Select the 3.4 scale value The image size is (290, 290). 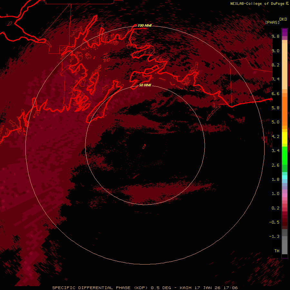tap(275, 151)
